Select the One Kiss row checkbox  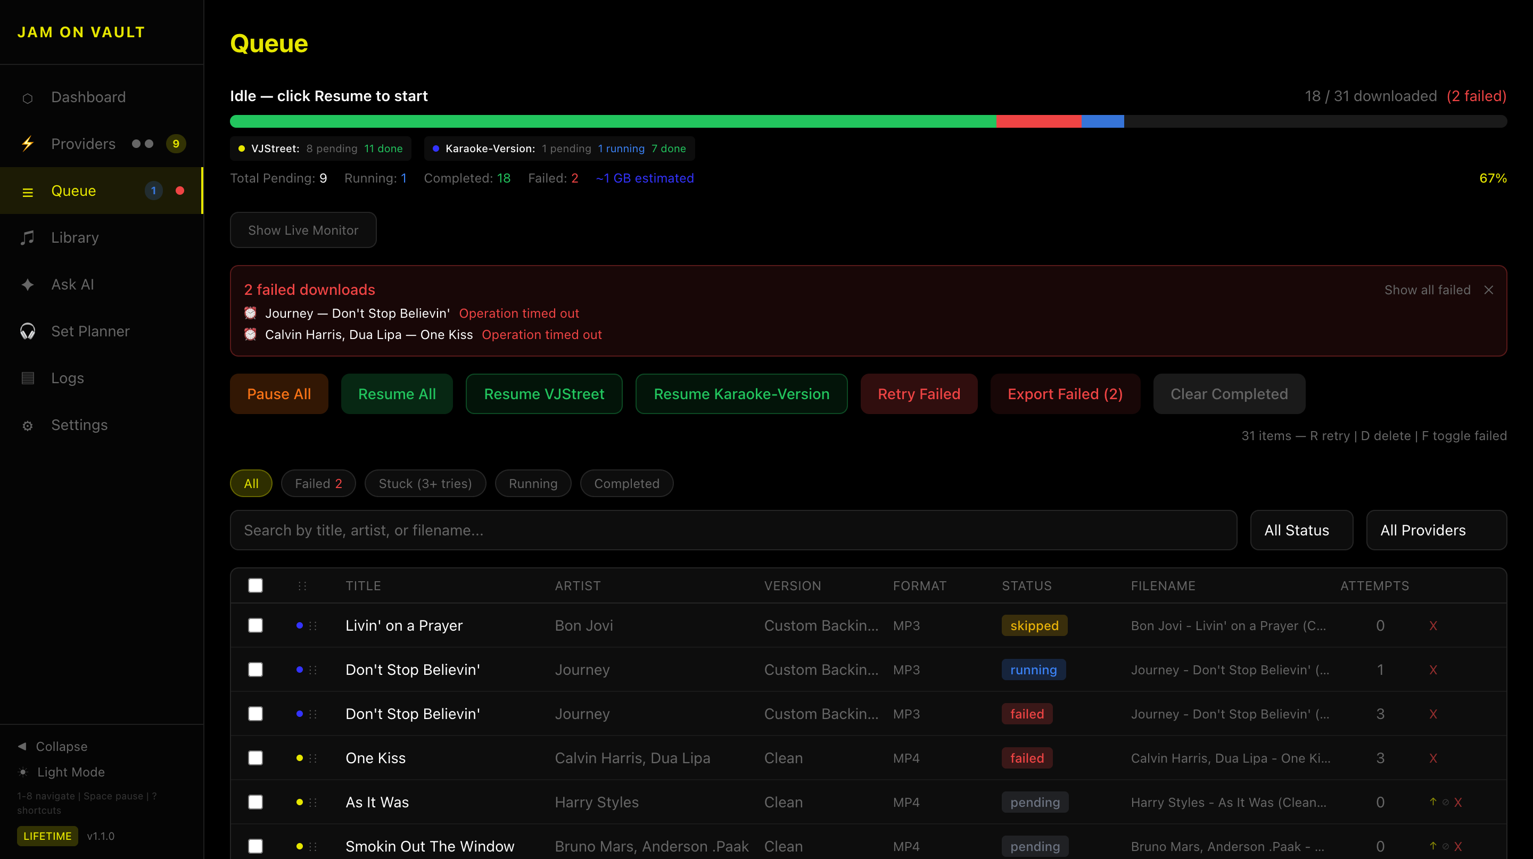256,757
